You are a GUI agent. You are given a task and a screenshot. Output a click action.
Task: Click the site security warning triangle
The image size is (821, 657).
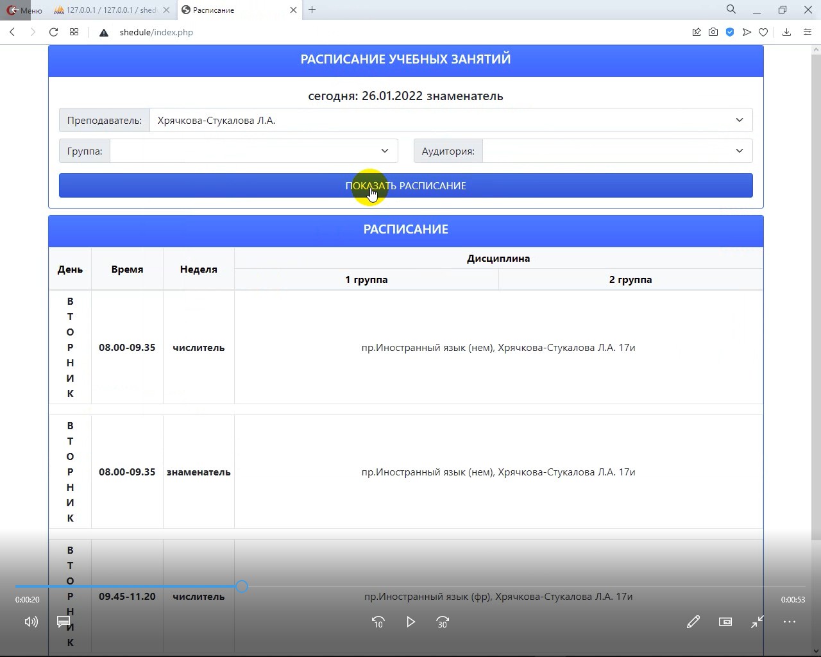pyautogui.click(x=104, y=32)
